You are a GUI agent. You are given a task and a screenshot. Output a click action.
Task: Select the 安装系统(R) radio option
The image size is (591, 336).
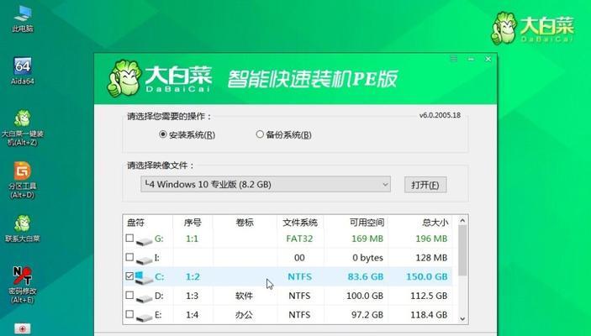(x=187, y=135)
